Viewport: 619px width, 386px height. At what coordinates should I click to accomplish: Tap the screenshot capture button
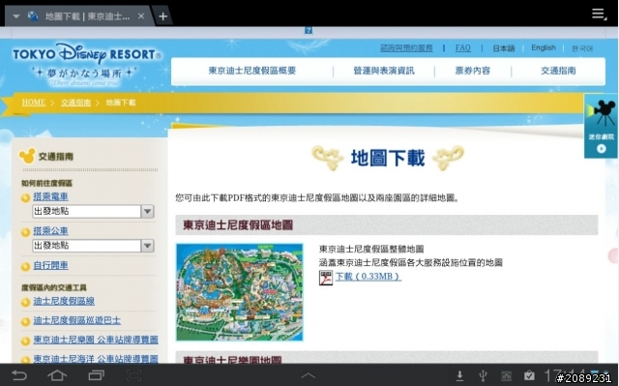133,375
